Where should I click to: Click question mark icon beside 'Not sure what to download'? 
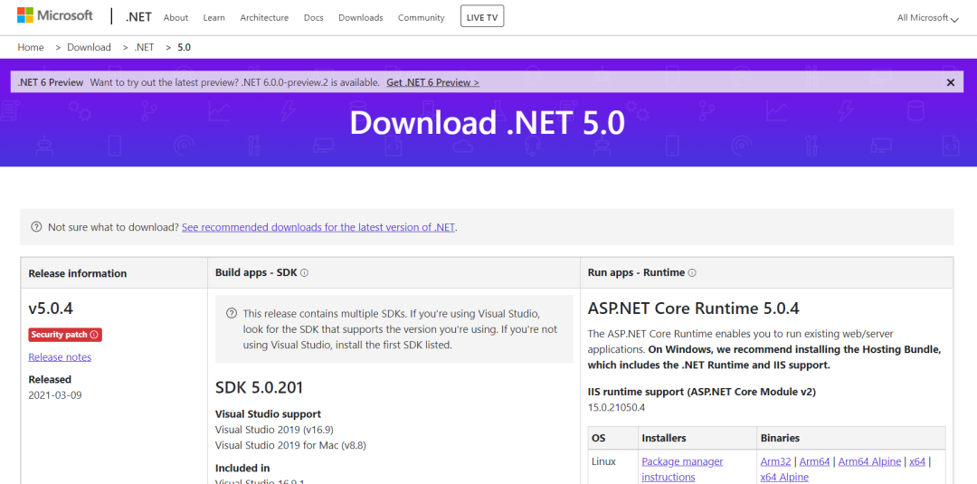(x=36, y=227)
